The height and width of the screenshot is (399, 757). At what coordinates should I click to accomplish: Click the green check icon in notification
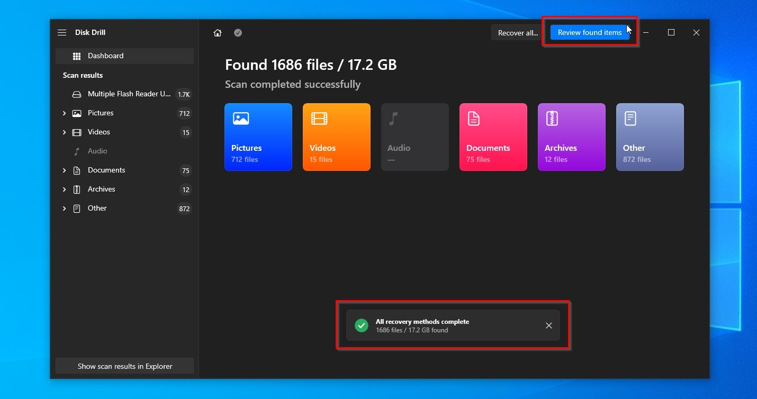(x=362, y=325)
